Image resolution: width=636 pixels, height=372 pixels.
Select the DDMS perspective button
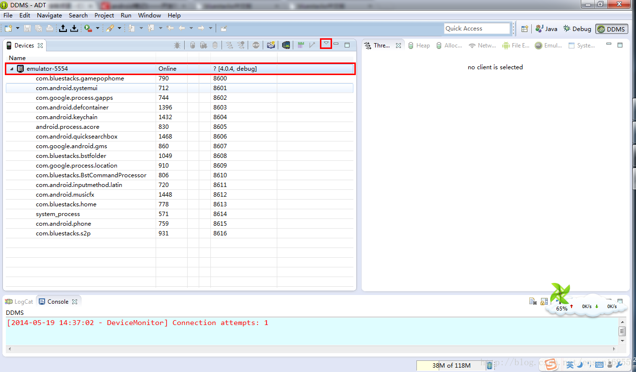612,29
